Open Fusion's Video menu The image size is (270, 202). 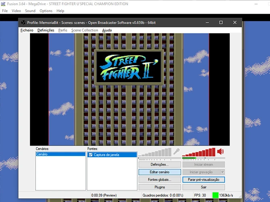point(16,11)
